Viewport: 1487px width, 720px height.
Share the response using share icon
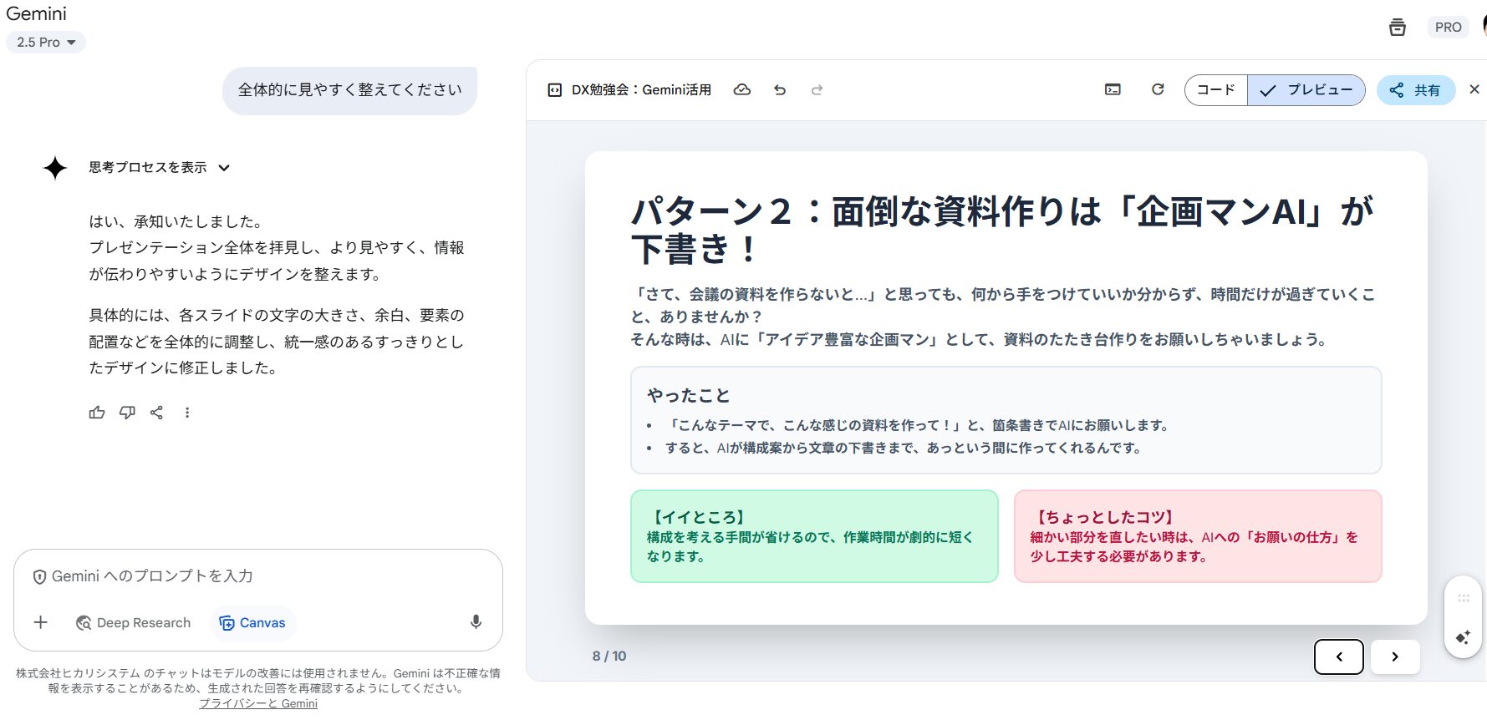coord(156,413)
